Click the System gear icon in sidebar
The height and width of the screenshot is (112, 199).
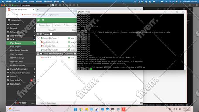tap(8, 76)
